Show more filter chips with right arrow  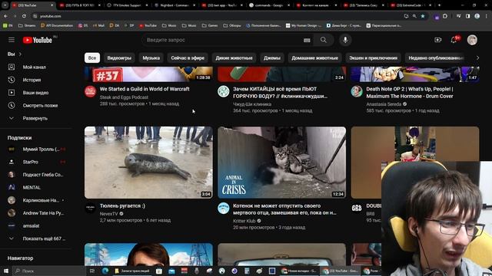477,58
